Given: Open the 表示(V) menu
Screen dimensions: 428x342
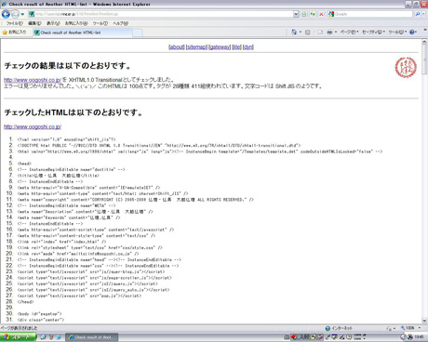Looking at the screenshot, I should coord(53,23).
